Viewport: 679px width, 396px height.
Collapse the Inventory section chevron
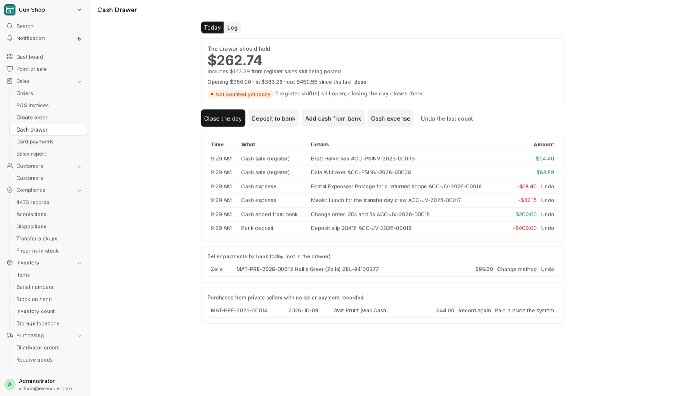[79, 263]
